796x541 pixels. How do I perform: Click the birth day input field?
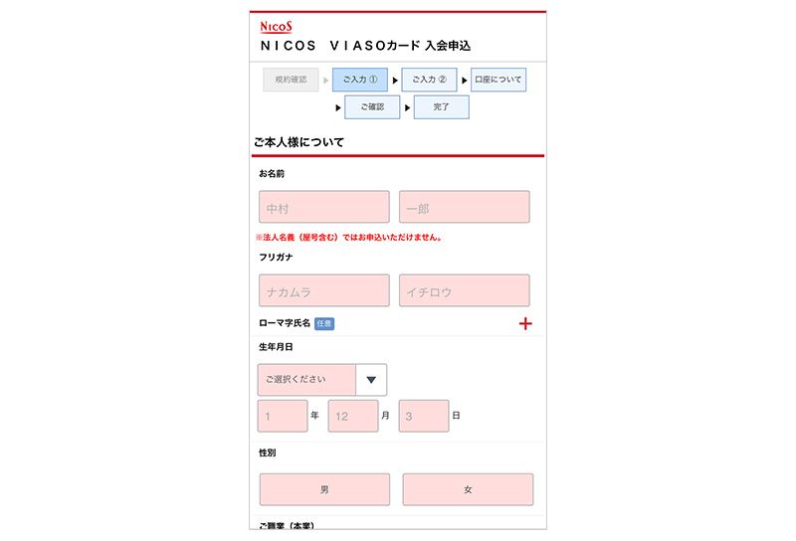[424, 416]
